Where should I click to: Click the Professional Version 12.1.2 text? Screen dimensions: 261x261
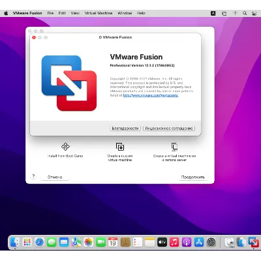tap(142, 65)
